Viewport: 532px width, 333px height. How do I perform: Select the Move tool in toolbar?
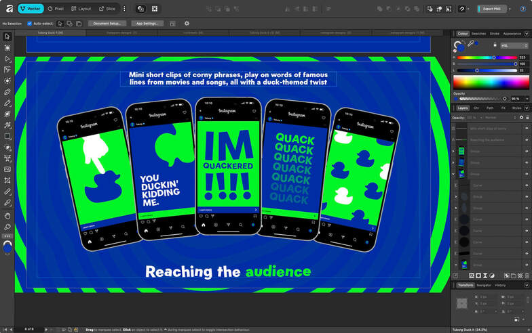pos(7,37)
